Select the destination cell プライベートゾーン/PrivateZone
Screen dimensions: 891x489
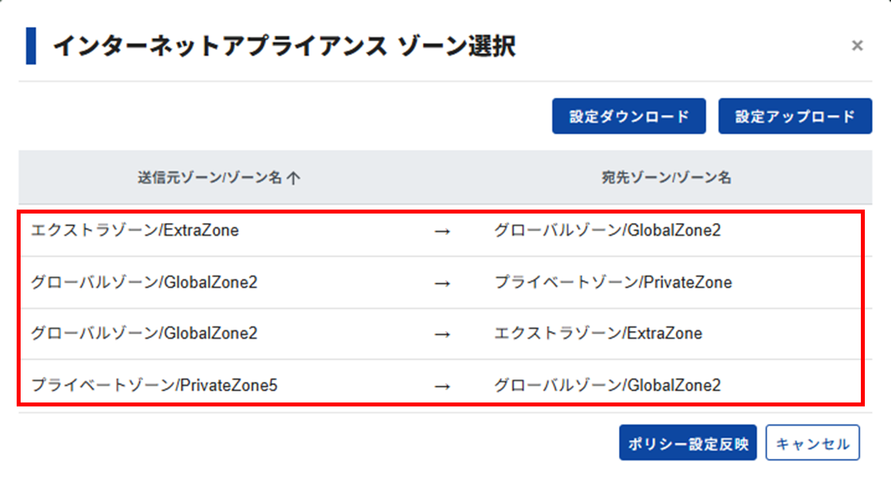click(x=613, y=283)
